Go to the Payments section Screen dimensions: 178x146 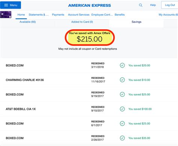pyautogui.click(x=58, y=15)
